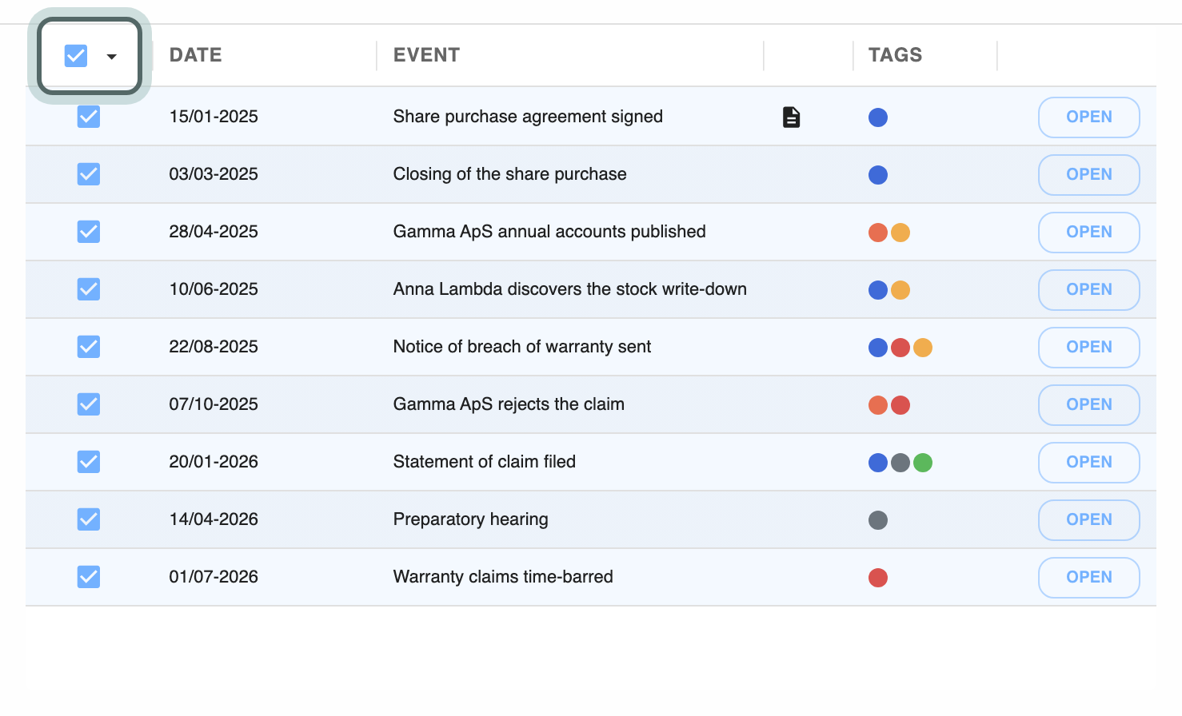Click OPEN for Statement of claim filed

(x=1088, y=462)
